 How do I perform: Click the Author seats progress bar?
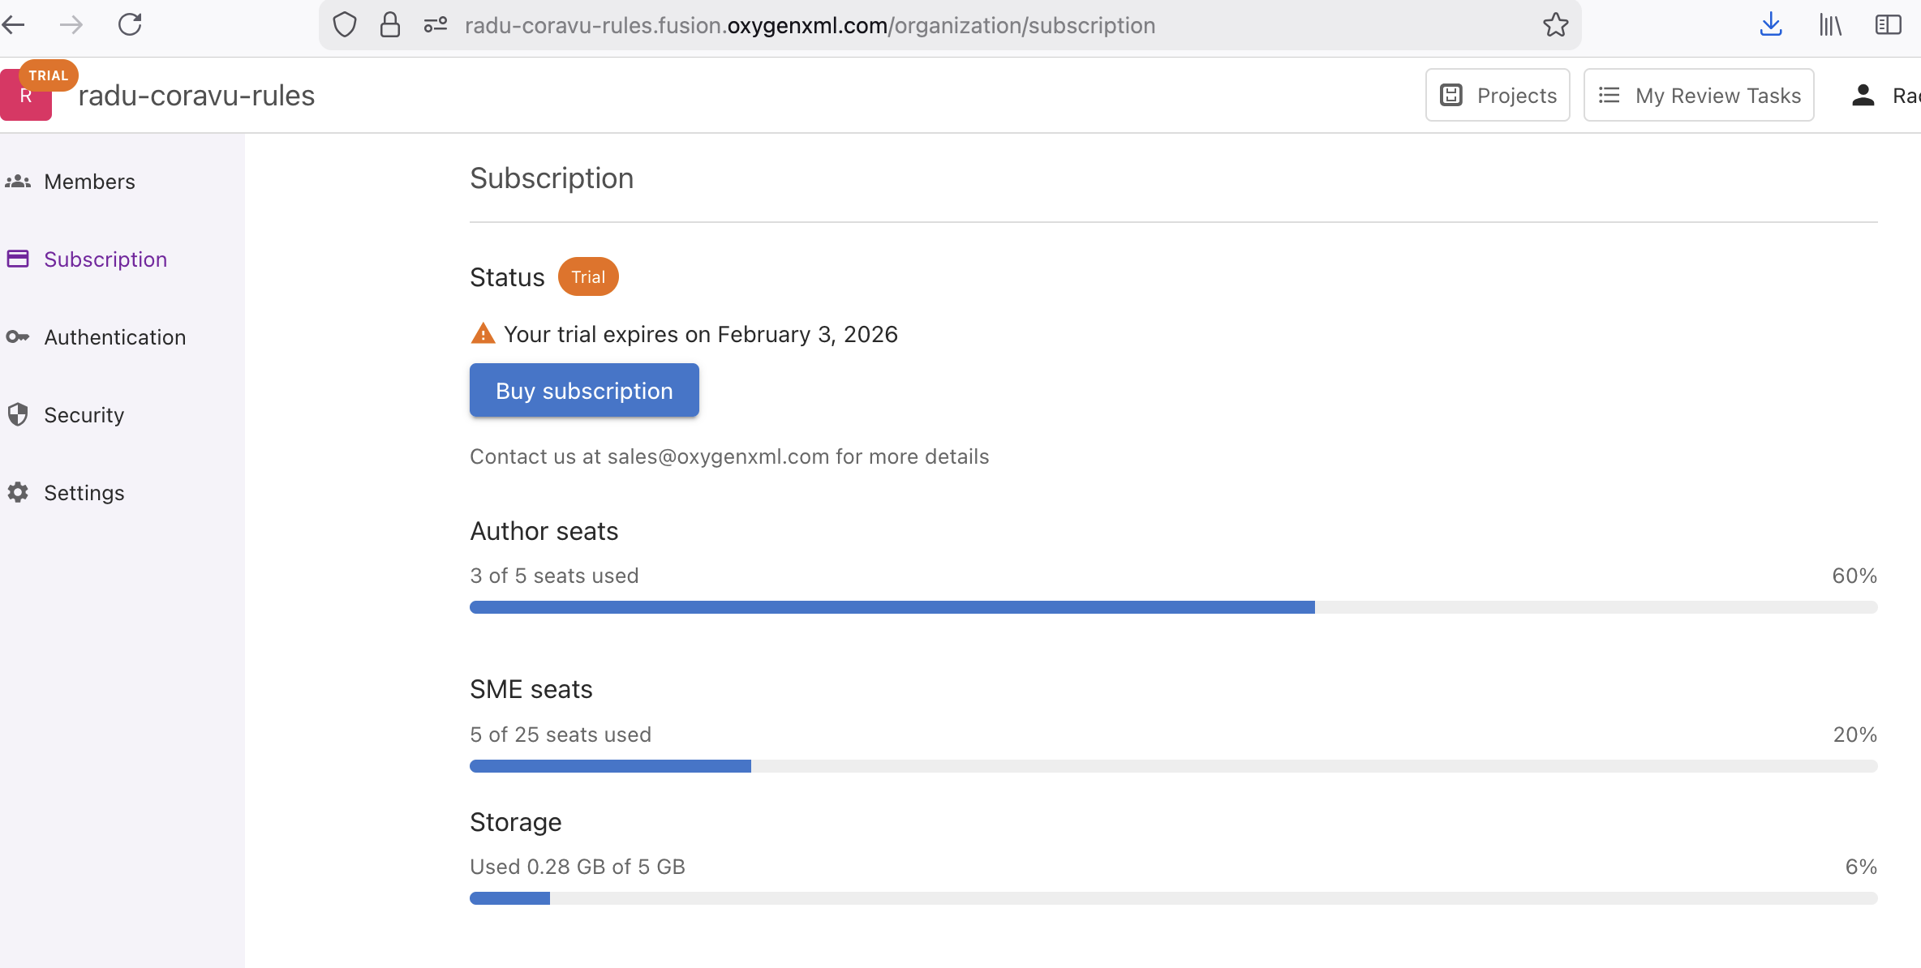1173,607
